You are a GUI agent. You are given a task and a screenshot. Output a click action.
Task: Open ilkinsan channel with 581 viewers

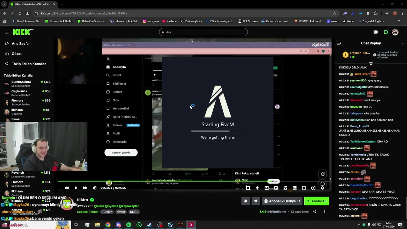click(x=27, y=112)
